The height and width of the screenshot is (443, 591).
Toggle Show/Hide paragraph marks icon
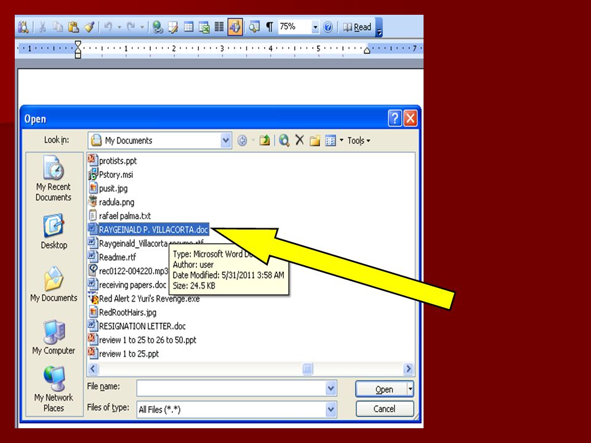(x=270, y=27)
